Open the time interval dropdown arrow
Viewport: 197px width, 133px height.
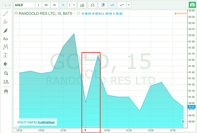point(75,5)
